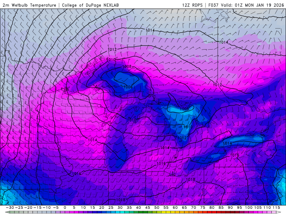Click the 1006 isobar label on the map
The height and width of the screenshot is (214, 286).
128,87
